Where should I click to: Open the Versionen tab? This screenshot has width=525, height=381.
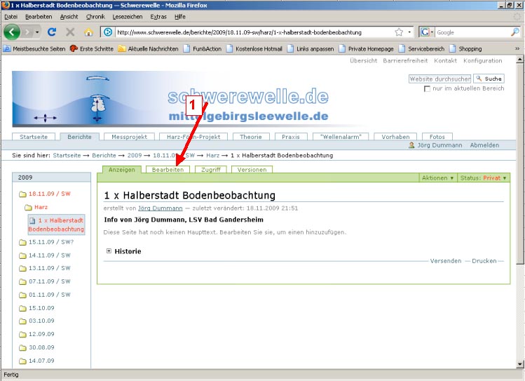[252, 170]
